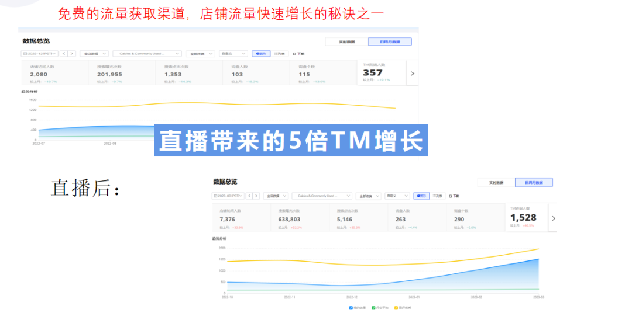Screen dimensions: 632x320
Task: Toggle 列表 view in 2023-03 dashboard
Action: click(437, 196)
